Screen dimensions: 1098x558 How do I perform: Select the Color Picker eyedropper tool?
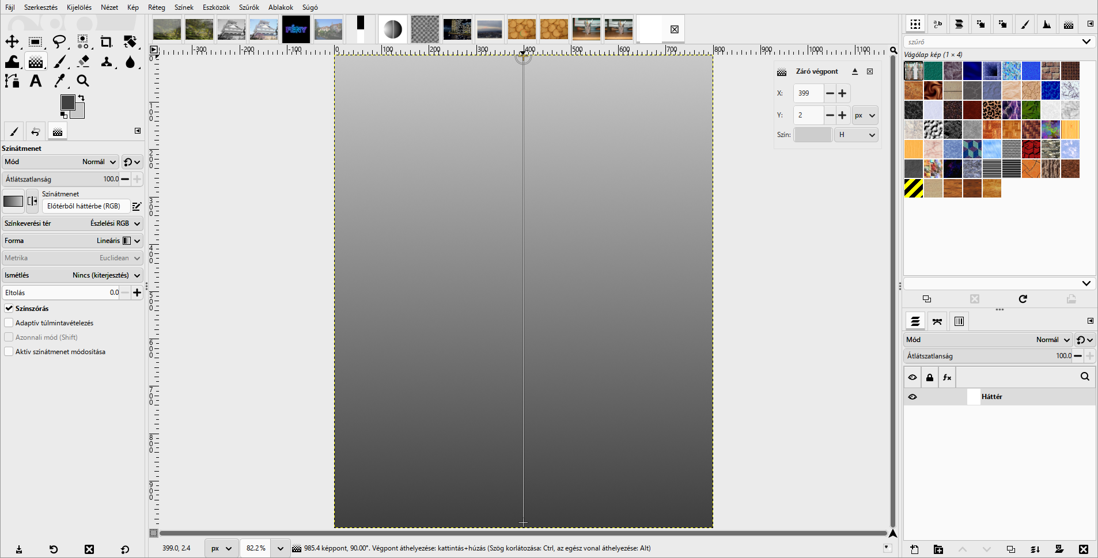click(x=59, y=81)
